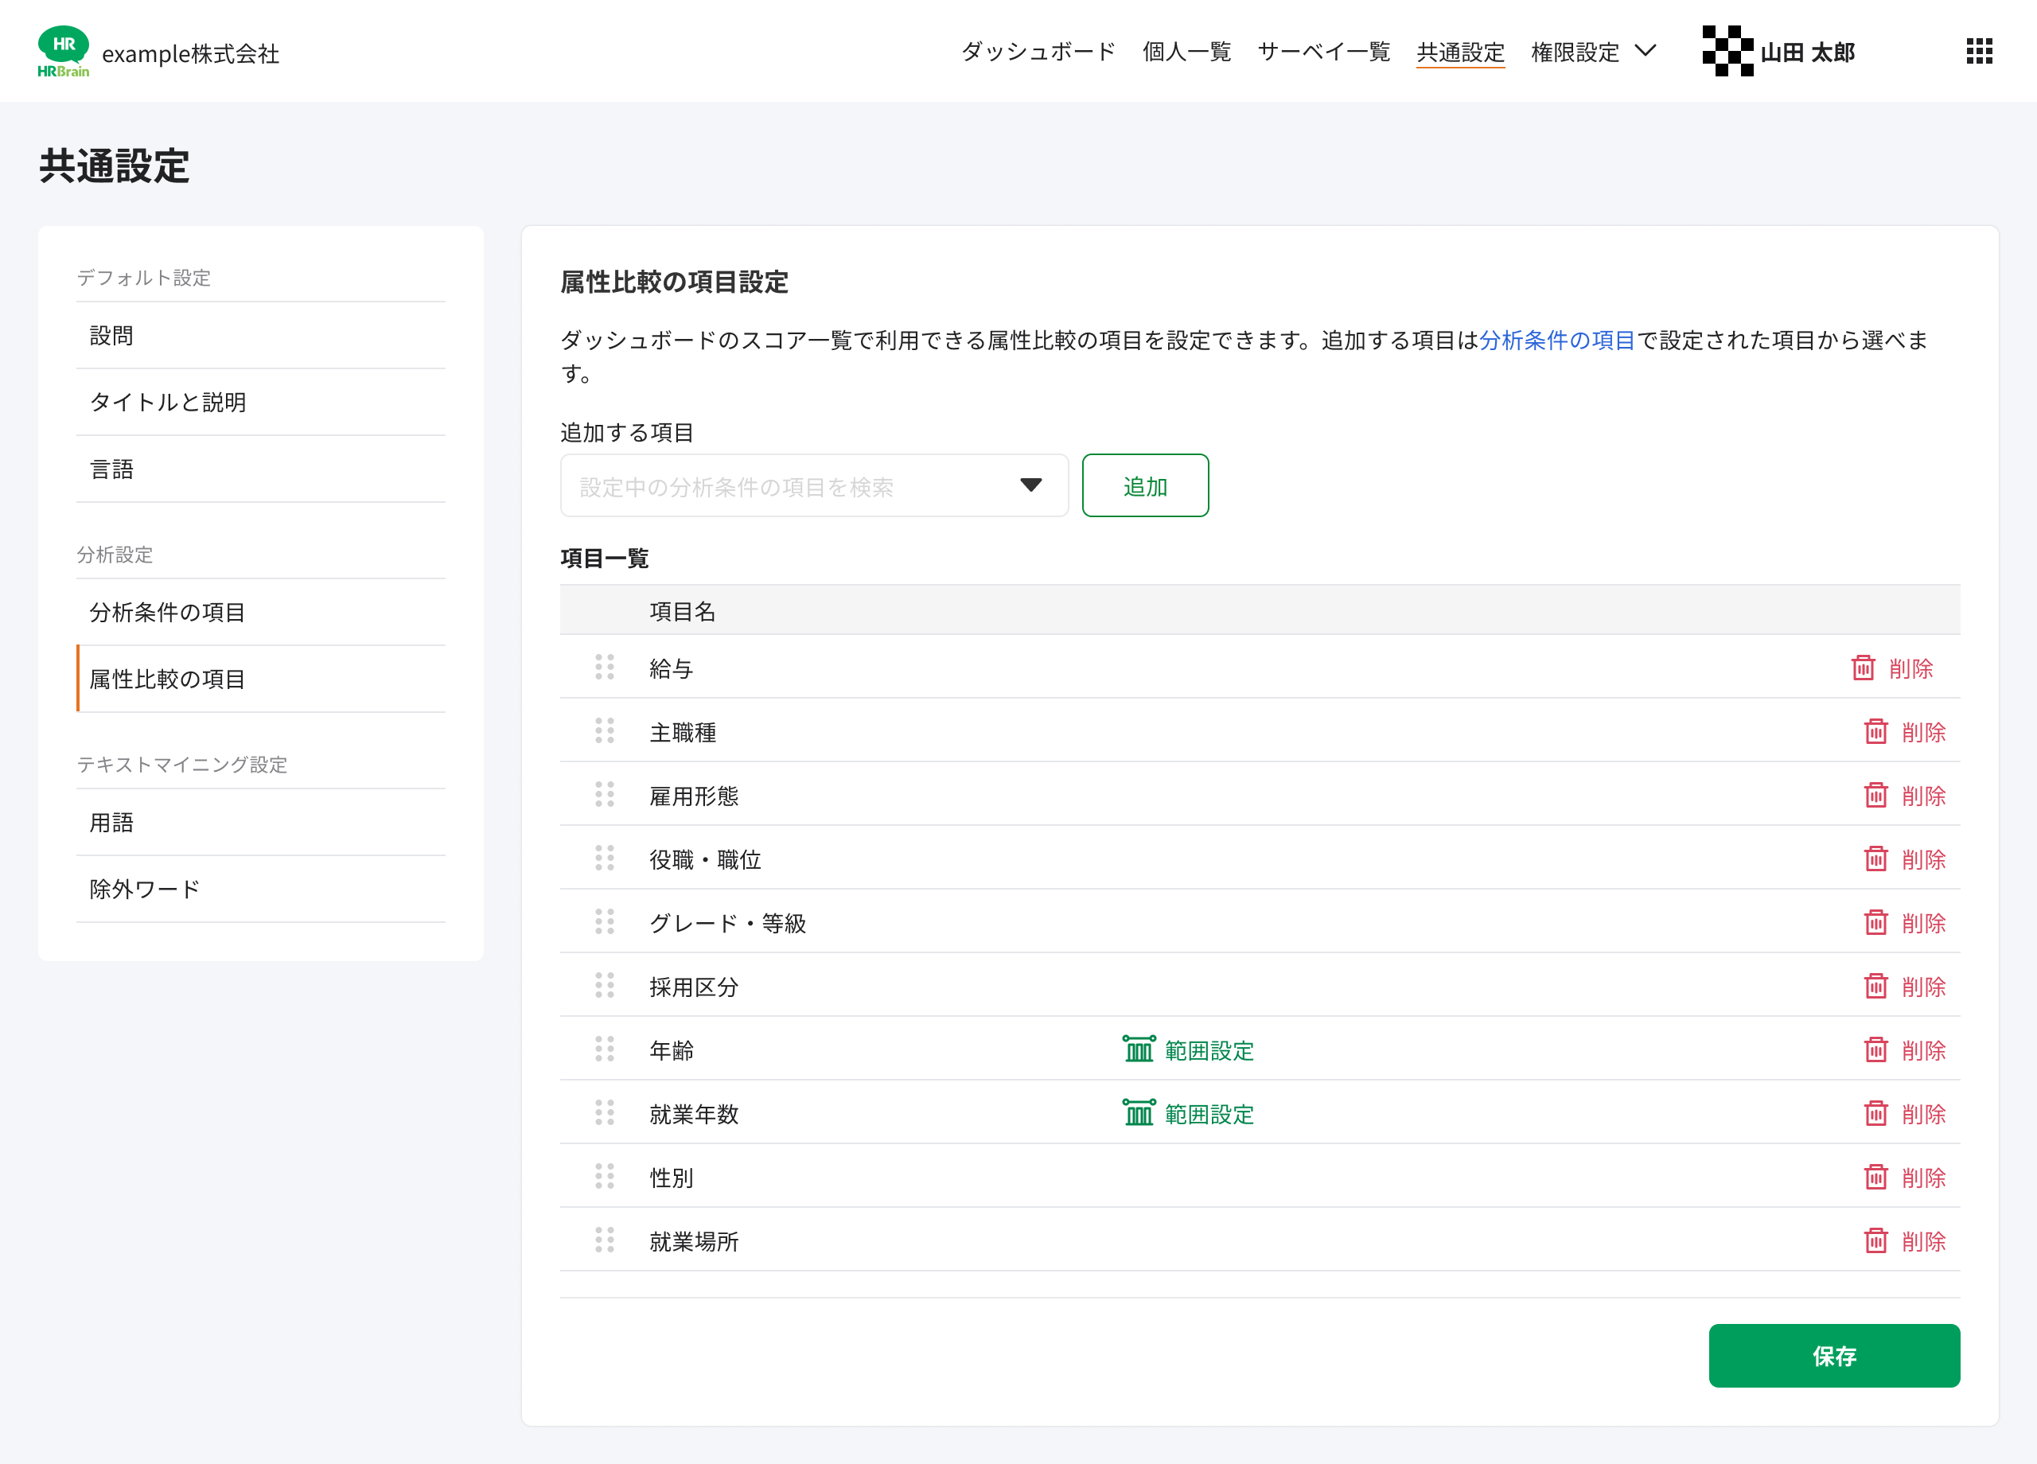Open 個人一覧 in the top navigation
Image resolution: width=2037 pixels, height=1464 pixels.
(x=1186, y=51)
